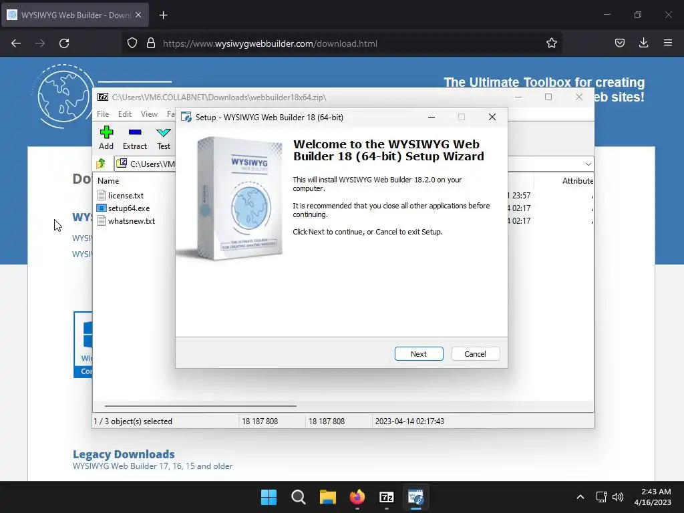This screenshot has height=513, width=684.
Task: Sort by the Name column header
Action: [x=108, y=180]
